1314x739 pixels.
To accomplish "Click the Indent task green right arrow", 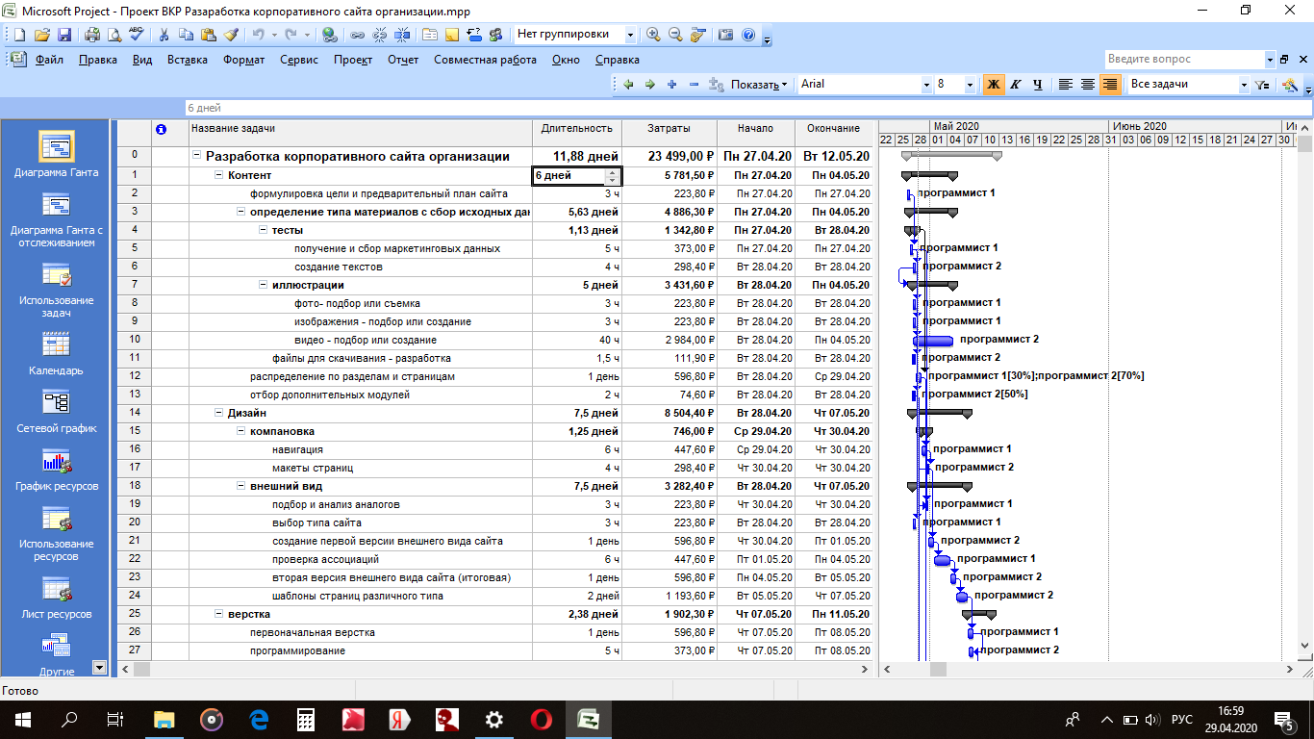I will (650, 85).
